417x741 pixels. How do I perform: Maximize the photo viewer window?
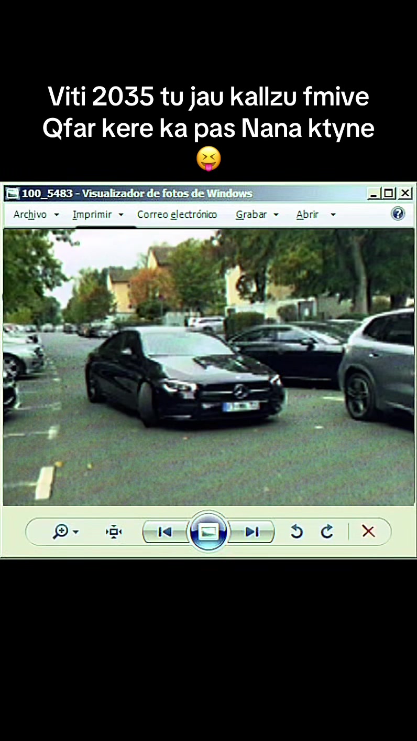pos(389,194)
